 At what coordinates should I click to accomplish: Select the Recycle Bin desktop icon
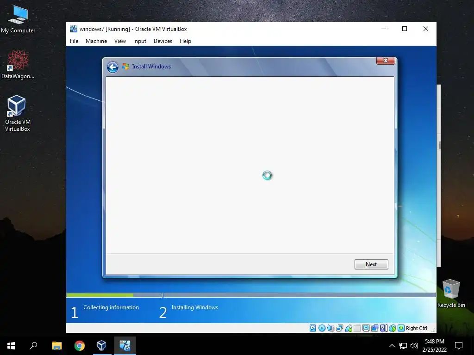pyautogui.click(x=451, y=294)
